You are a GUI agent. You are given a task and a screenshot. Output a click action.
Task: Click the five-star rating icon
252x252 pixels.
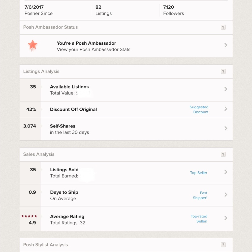tap(29, 216)
